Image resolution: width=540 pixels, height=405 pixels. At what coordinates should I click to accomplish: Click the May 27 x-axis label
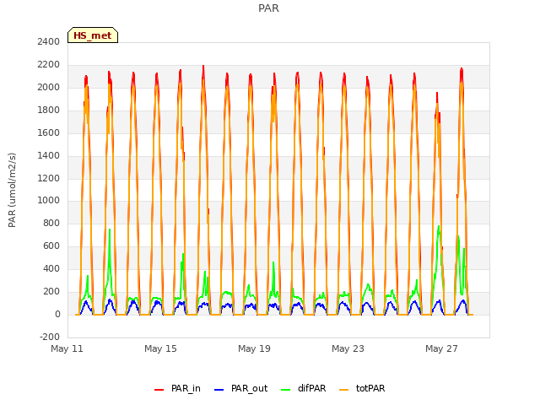[x=441, y=348]
